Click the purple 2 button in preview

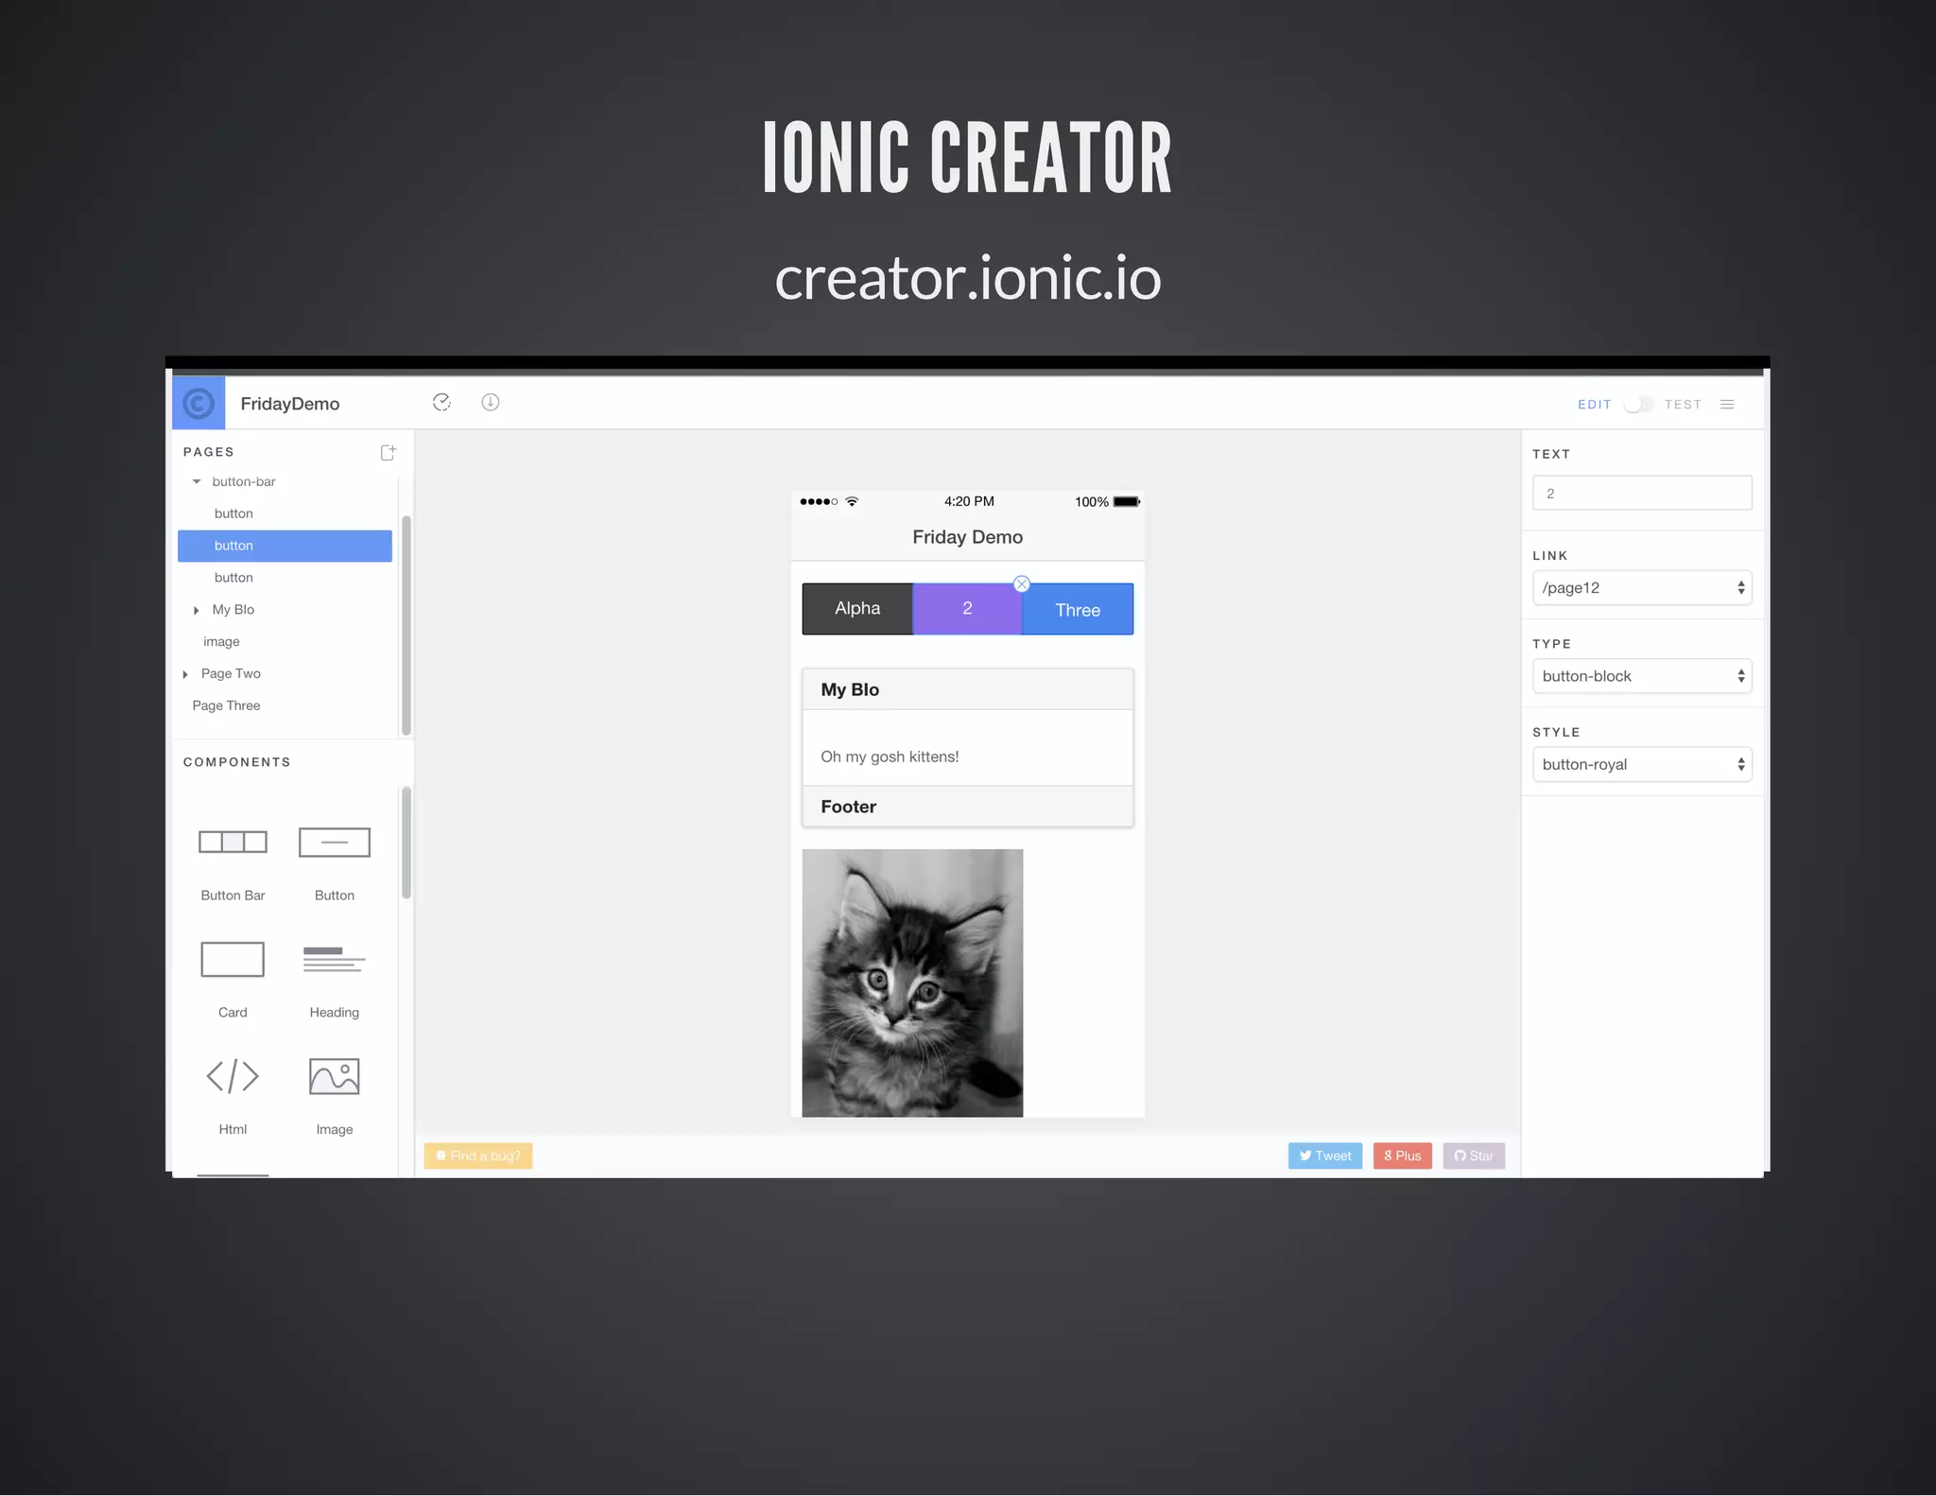967,609
